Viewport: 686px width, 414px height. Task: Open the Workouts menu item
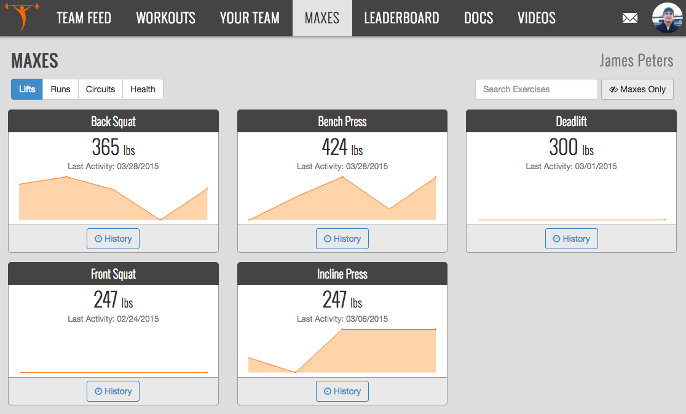pos(165,18)
